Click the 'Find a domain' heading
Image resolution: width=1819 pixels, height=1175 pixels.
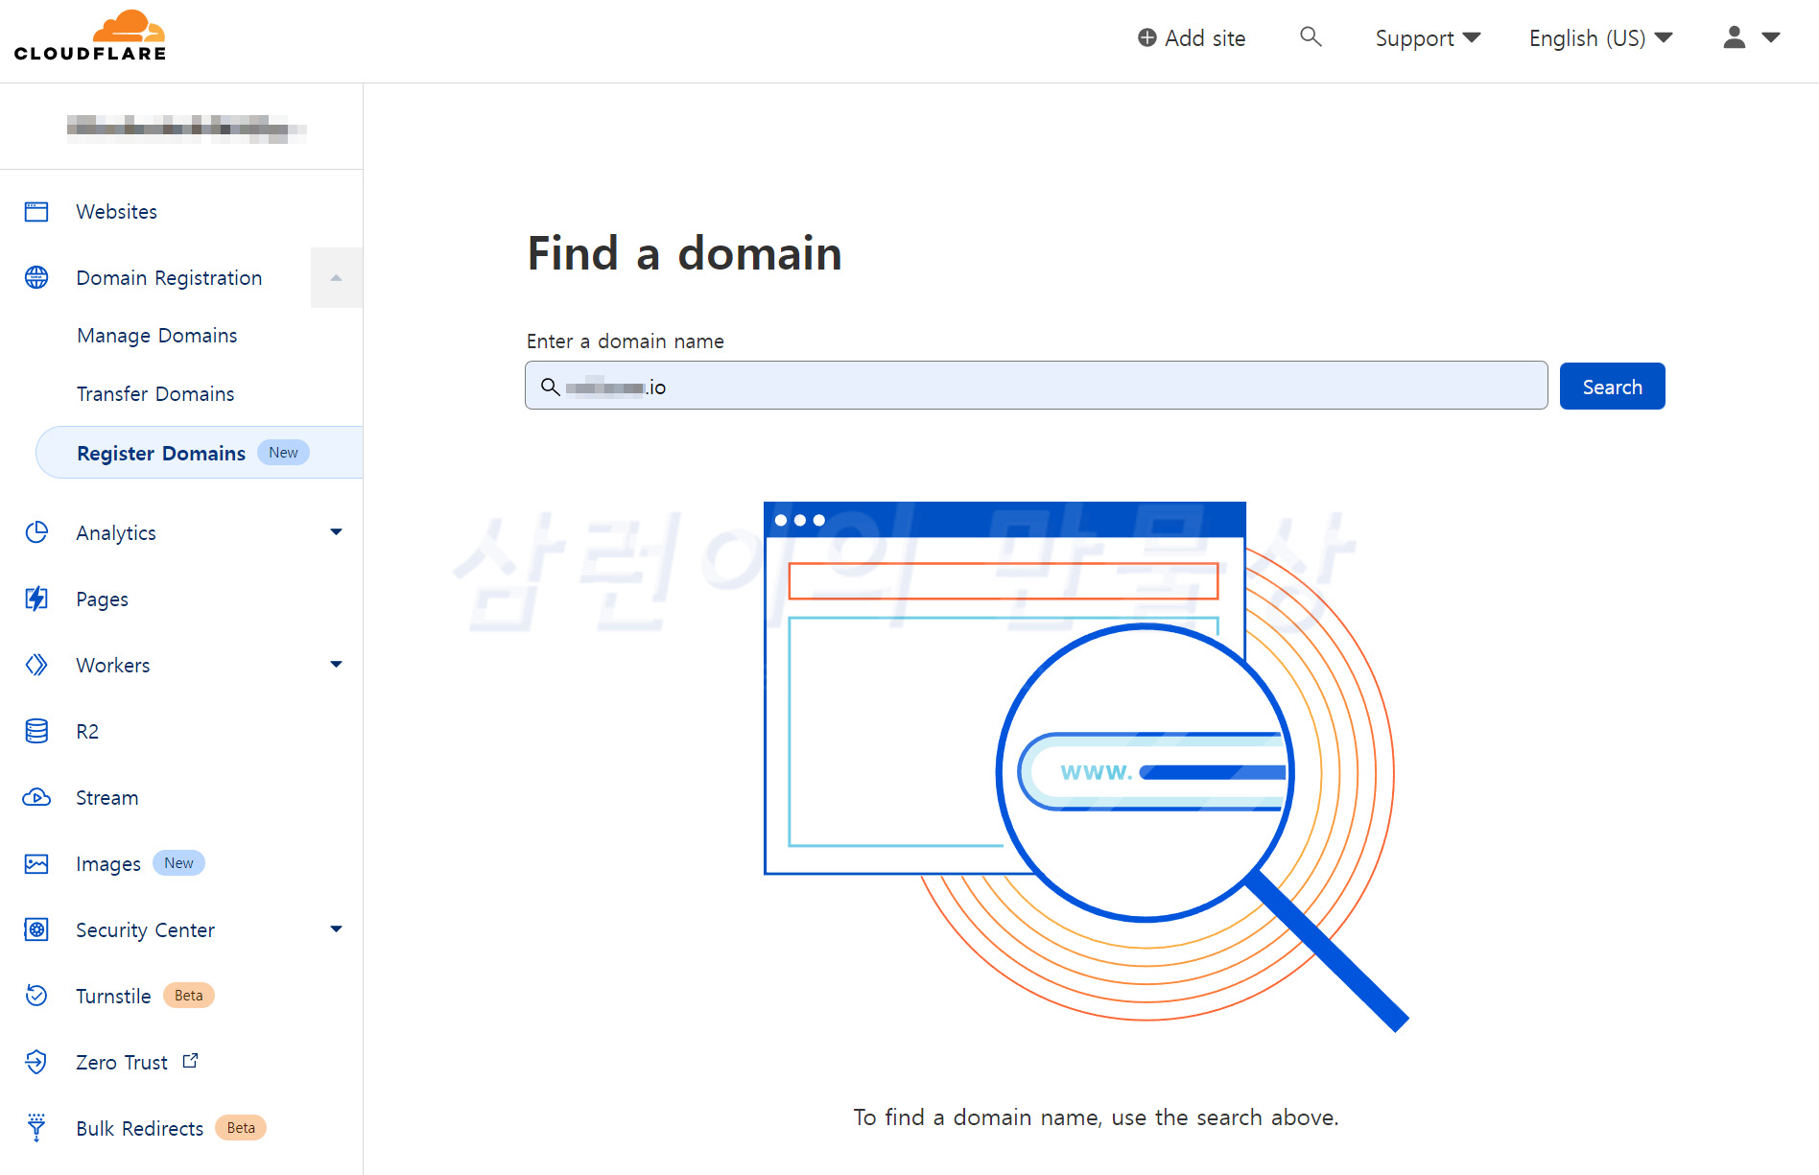point(685,253)
